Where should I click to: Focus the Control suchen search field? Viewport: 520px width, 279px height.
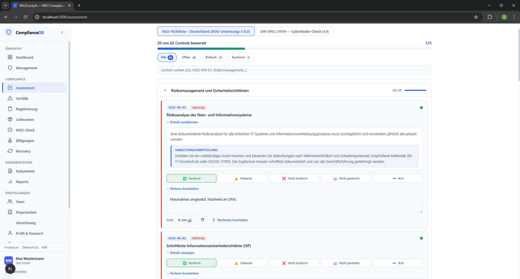[x=294, y=70]
